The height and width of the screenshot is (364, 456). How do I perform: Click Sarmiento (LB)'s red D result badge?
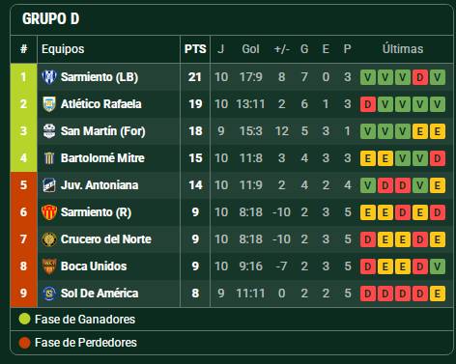(x=420, y=77)
